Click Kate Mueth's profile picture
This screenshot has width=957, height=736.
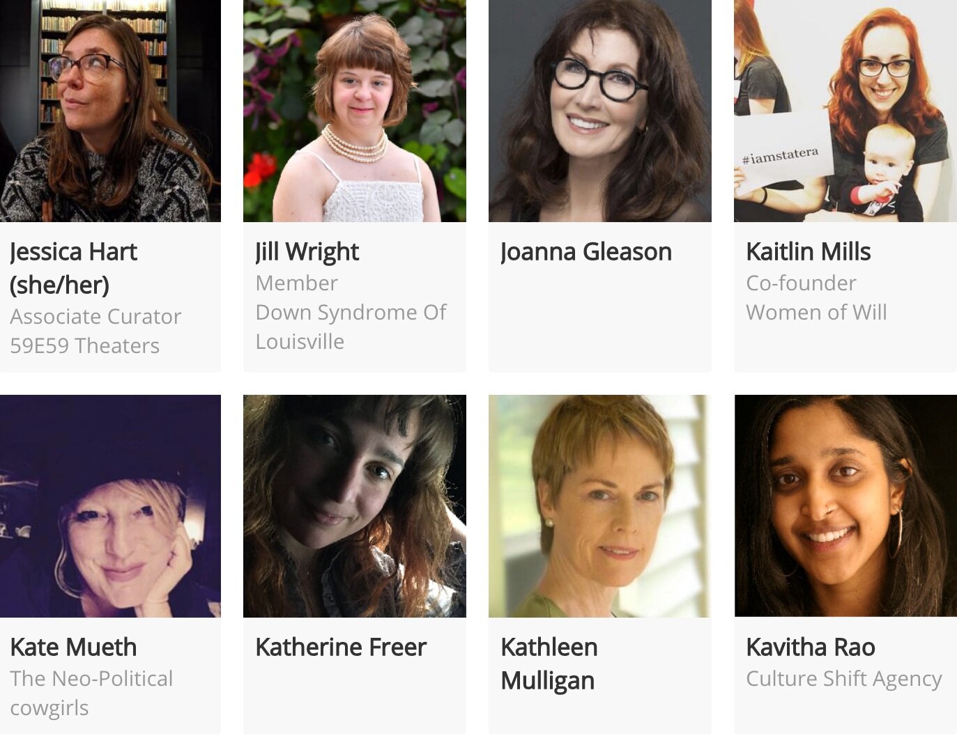point(110,506)
